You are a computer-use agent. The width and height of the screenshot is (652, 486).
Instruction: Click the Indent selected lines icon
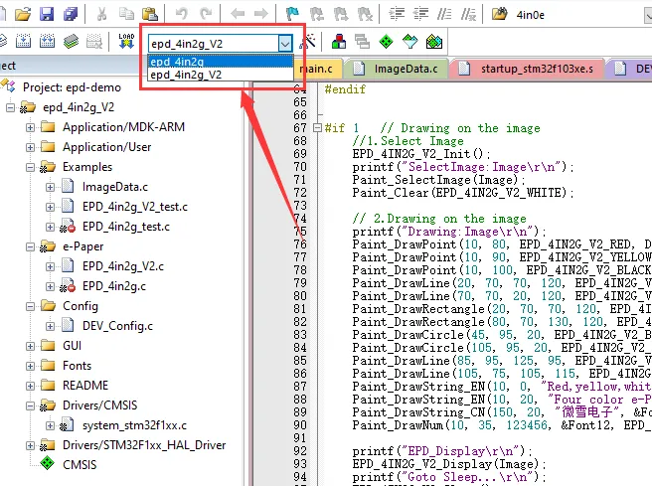pyautogui.click(x=397, y=15)
